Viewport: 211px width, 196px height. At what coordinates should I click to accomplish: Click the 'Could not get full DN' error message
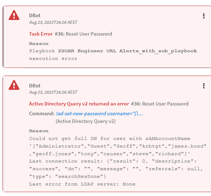tap(118, 146)
